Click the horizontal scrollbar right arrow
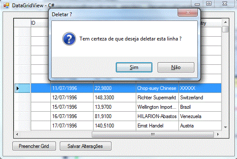Screen dimensions: 237x159 point(218,134)
